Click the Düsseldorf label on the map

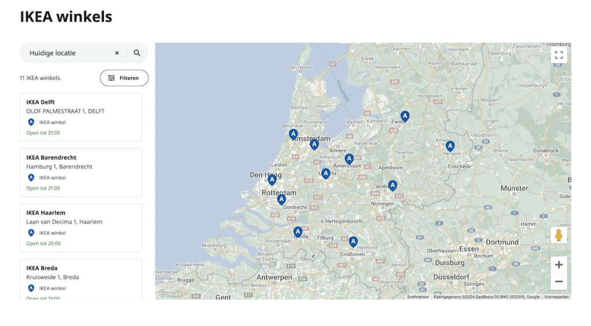pyautogui.click(x=451, y=277)
